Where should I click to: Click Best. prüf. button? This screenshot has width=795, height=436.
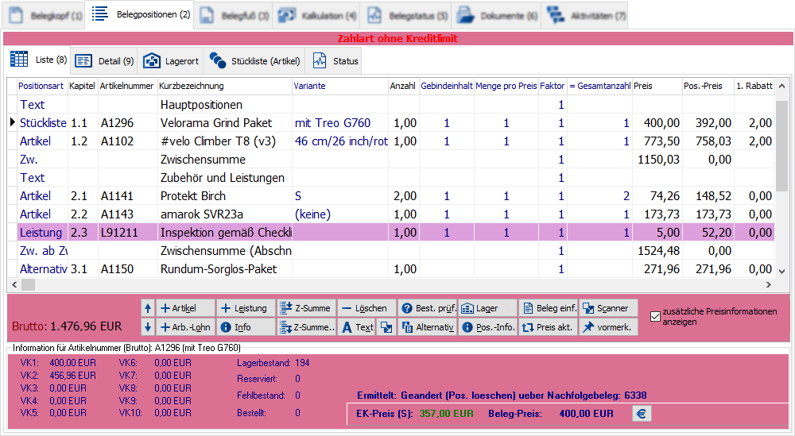427,308
